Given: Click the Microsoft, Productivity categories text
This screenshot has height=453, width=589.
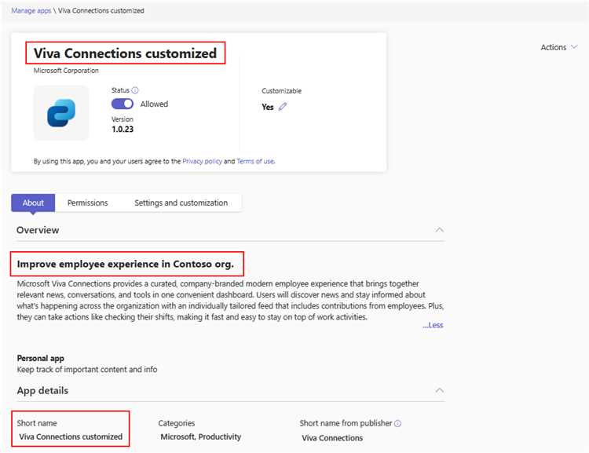Looking at the screenshot, I should click(x=200, y=437).
